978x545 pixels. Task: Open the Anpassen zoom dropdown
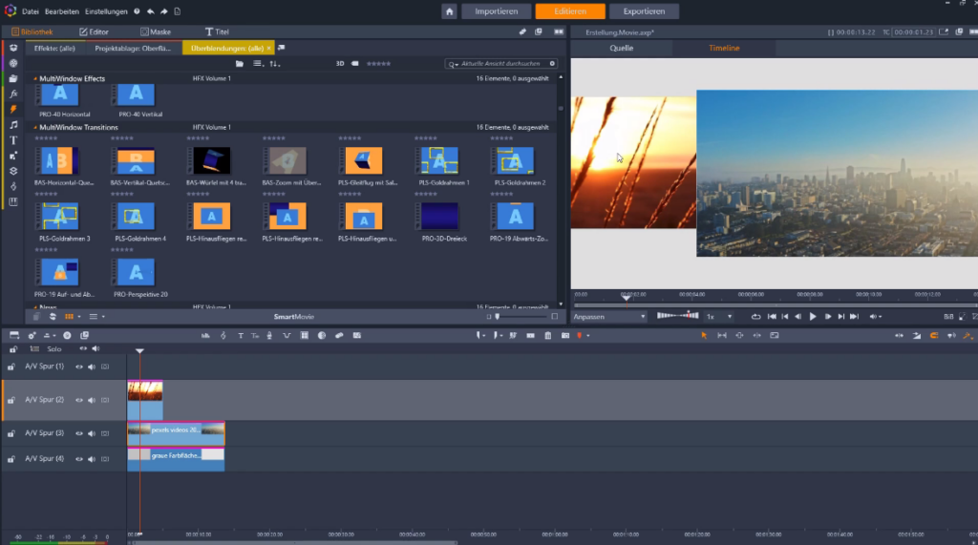coord(609,317)
